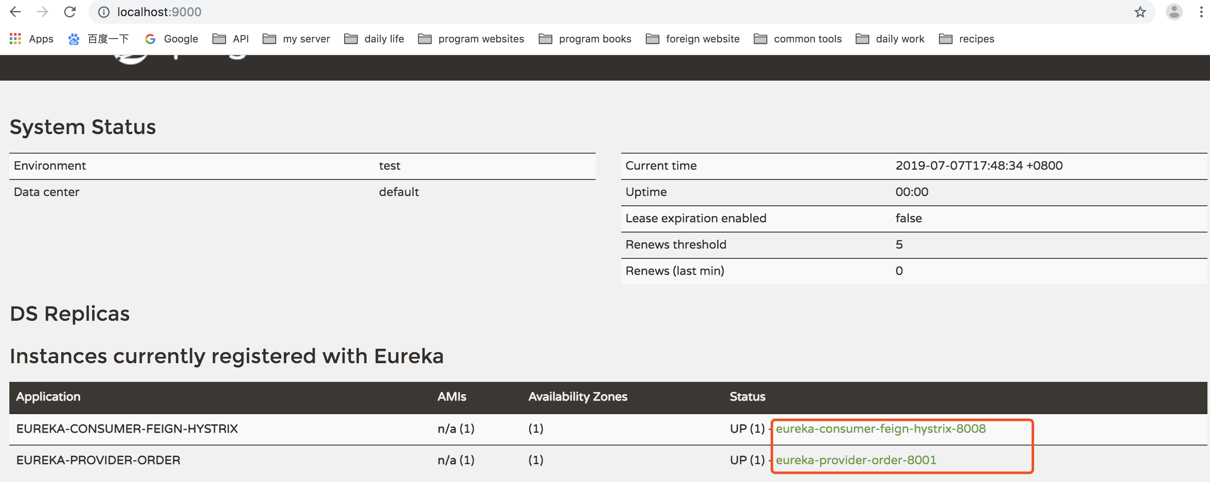Click the browser back arrow
Image resolution: width=1210 pixels, height=482 pixels.
tap(15, 12)
